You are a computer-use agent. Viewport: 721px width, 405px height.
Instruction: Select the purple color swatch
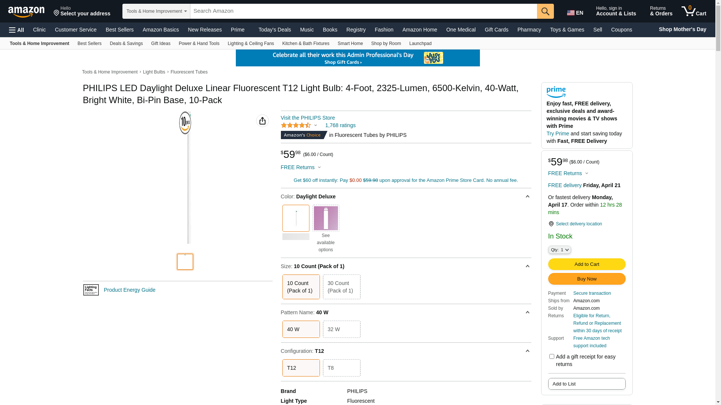326,218
